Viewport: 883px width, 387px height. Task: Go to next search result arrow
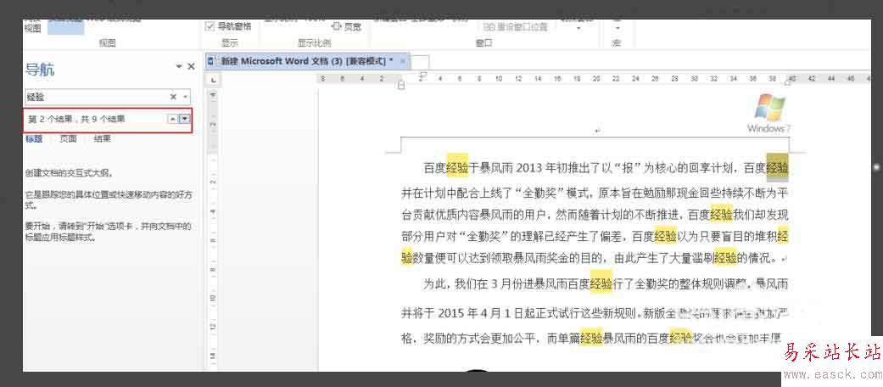tap(184, 120)
